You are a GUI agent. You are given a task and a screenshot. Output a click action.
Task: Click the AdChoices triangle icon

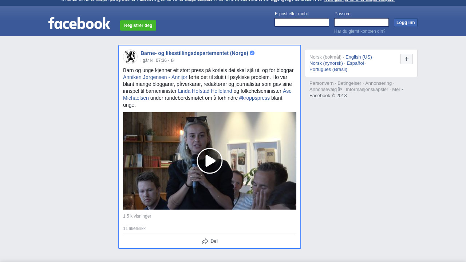pos(340,90)
